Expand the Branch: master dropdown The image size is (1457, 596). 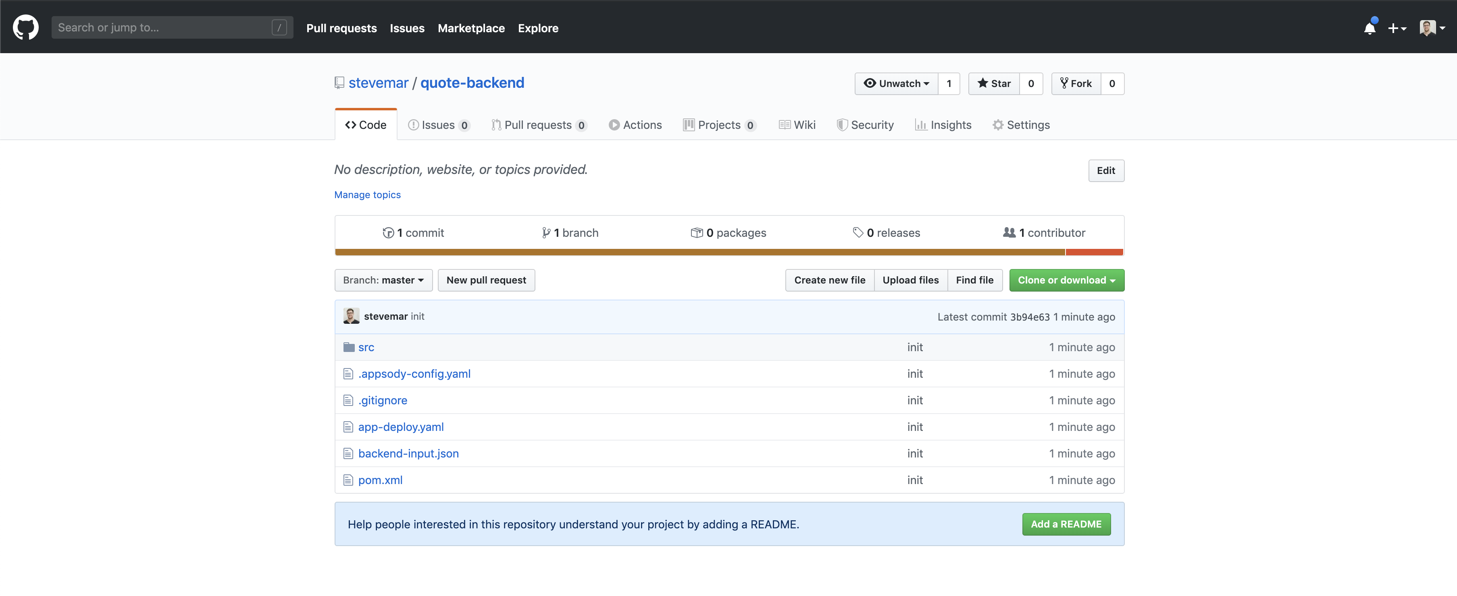point(383,279)
